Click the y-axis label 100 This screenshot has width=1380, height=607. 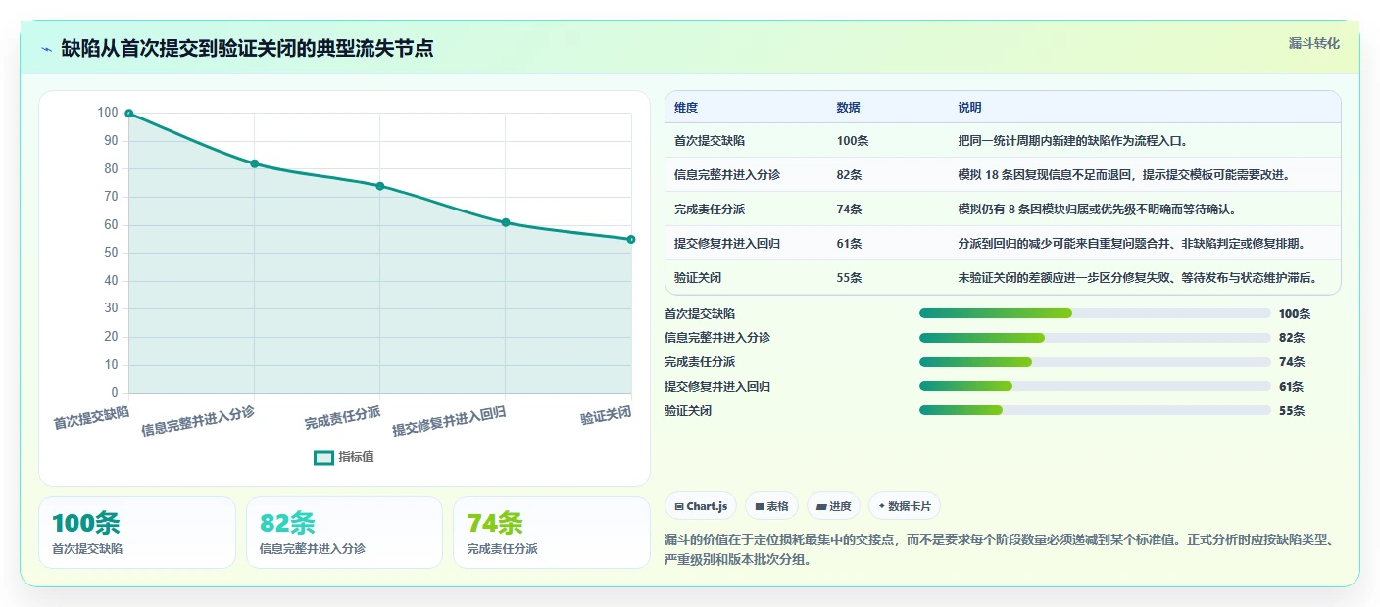pyautogui.click(x=108, y=113)
